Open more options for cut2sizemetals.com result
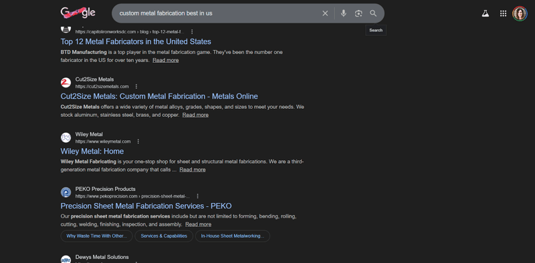Screen dimensions: 535x263 click(136, 87)
